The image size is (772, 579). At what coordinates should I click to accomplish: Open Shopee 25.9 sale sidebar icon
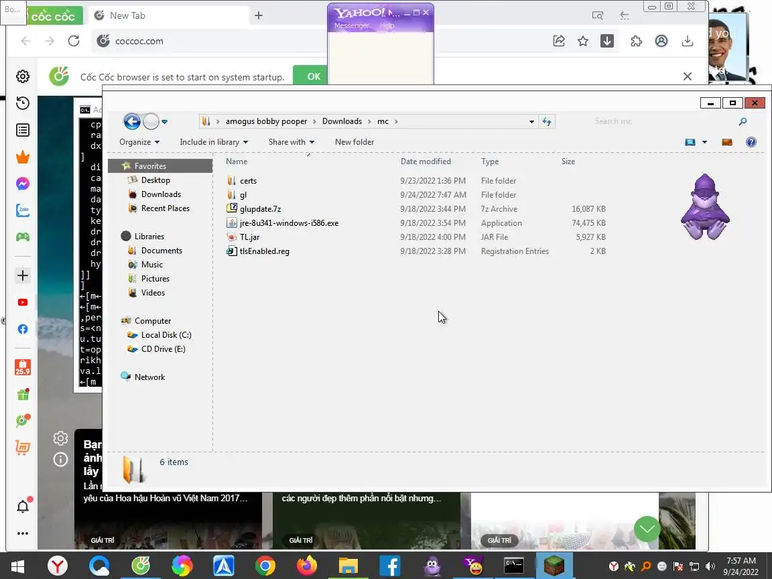pyautogui.click(x=23, y=367)
